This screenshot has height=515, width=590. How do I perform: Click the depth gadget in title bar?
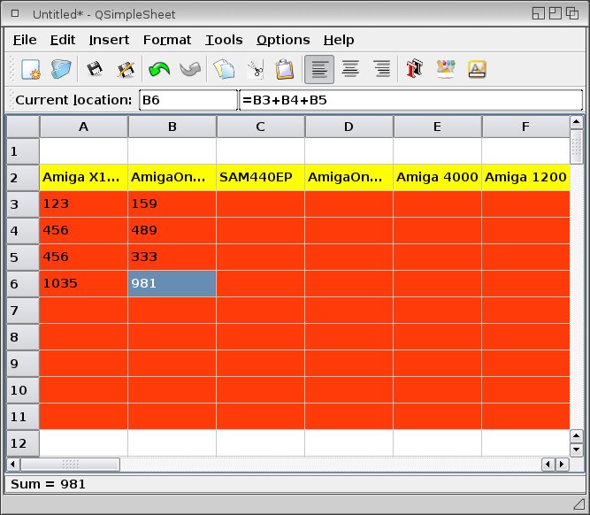pos(572,13)
